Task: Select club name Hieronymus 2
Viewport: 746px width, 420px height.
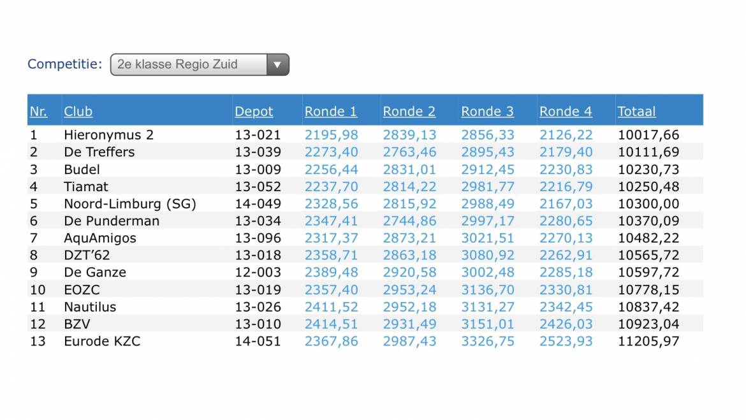Action: [108, 135]
